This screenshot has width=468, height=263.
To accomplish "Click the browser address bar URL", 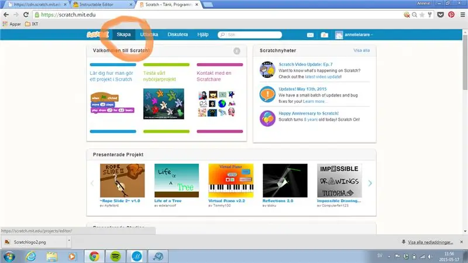I will tap(68, 15).
